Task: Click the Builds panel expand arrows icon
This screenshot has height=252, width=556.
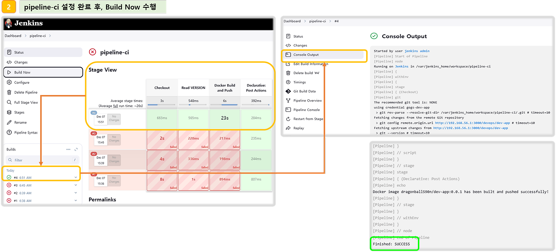Action: pos(76,149)
